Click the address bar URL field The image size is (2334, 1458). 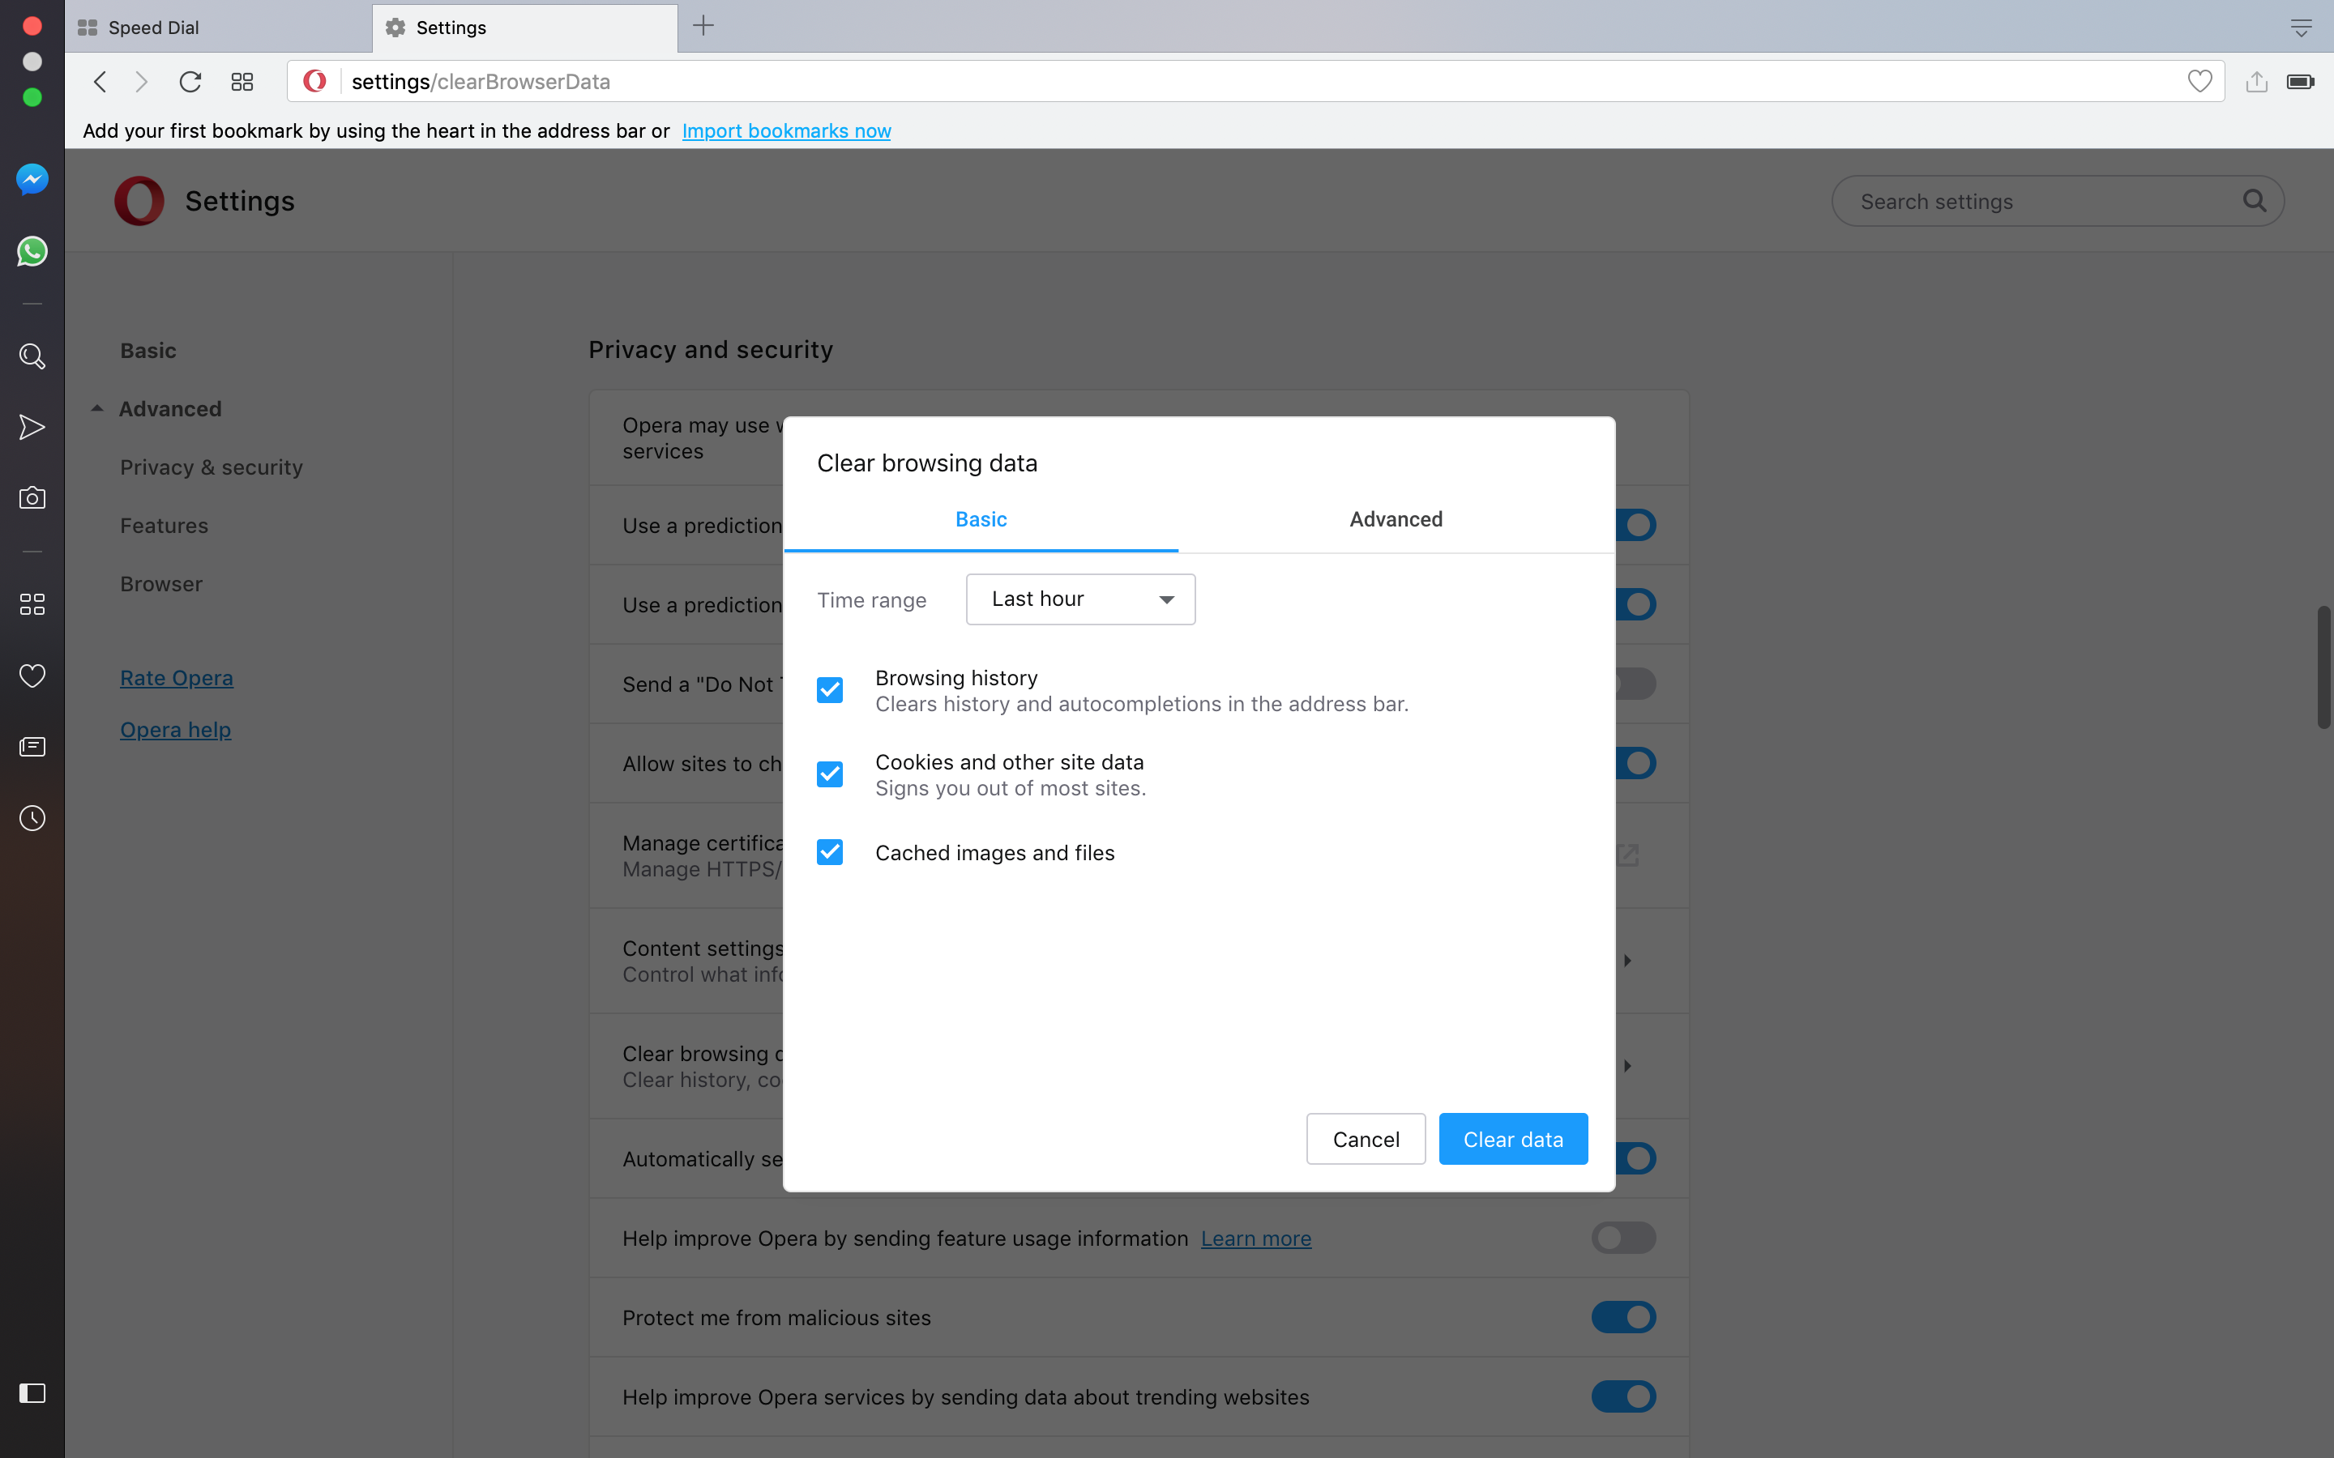[x=1254, y=82]
